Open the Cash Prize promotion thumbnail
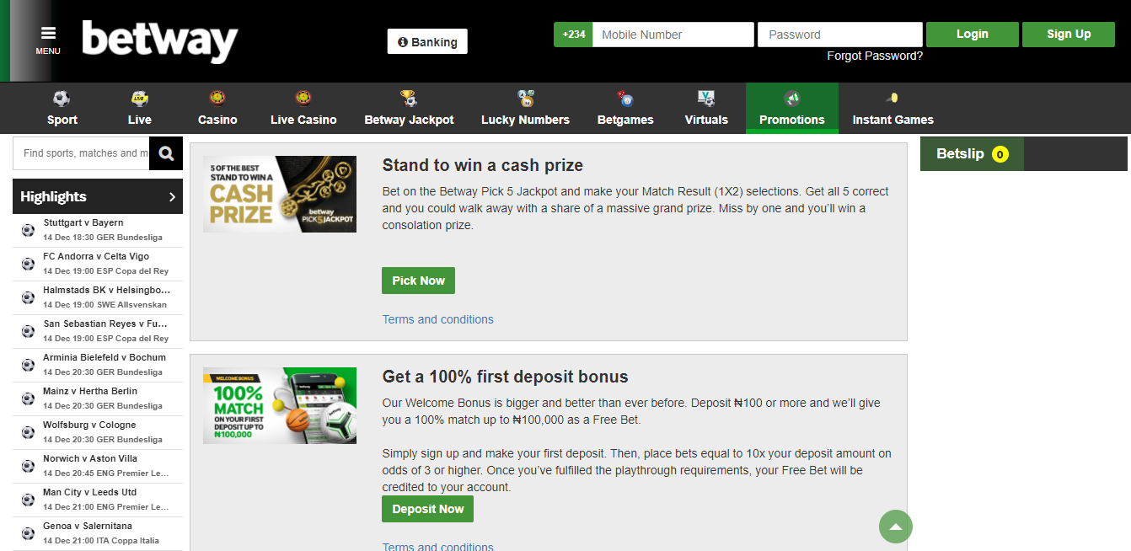This screenshot has height=551, width=1131. click(280, 194)
